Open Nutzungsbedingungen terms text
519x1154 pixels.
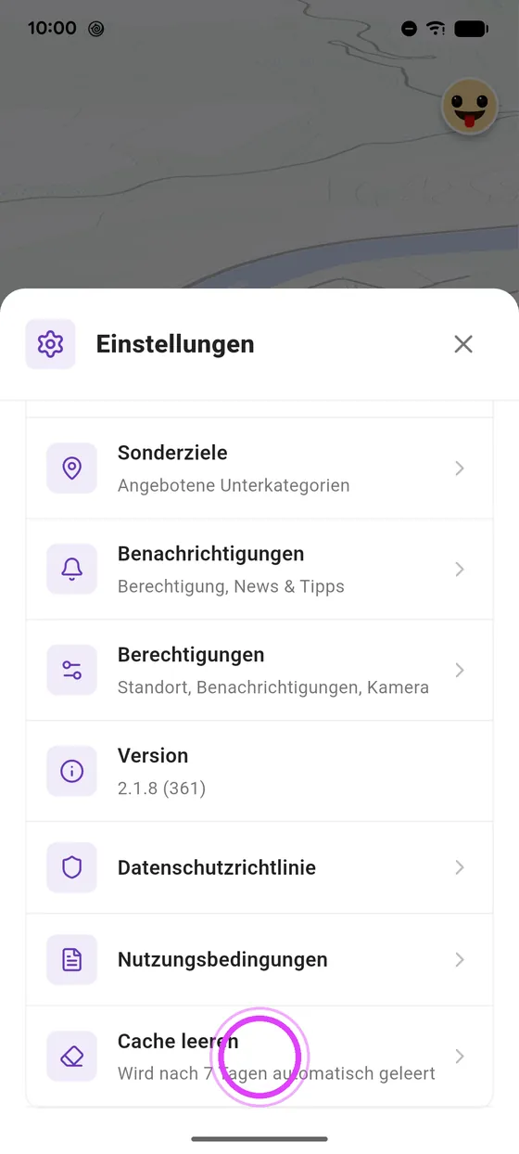(222, 960)
